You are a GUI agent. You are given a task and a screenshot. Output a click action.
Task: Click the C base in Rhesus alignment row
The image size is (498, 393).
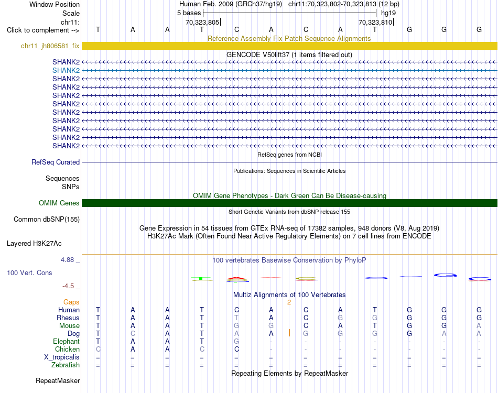(306, 318)
